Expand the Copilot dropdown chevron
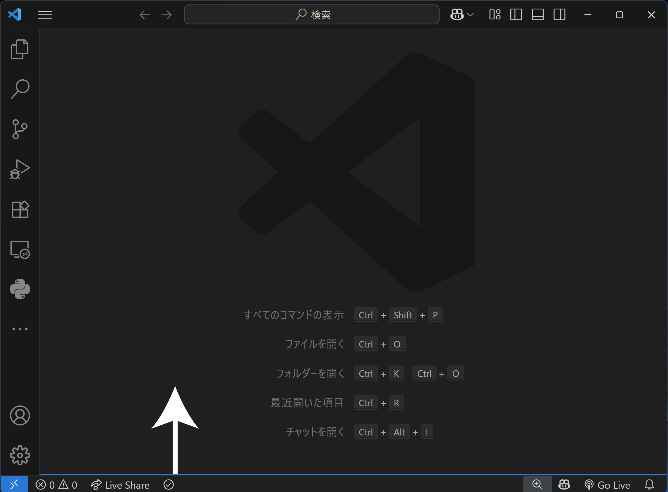Screen dimensions: 668x492 tap(470, 15)
